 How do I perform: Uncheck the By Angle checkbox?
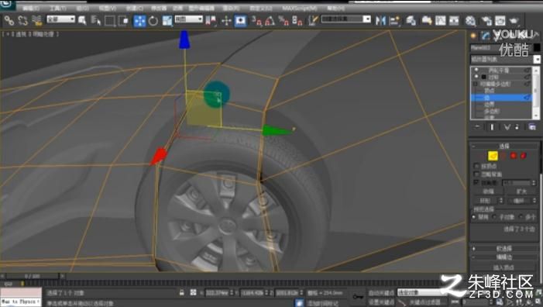pos(476,182)
